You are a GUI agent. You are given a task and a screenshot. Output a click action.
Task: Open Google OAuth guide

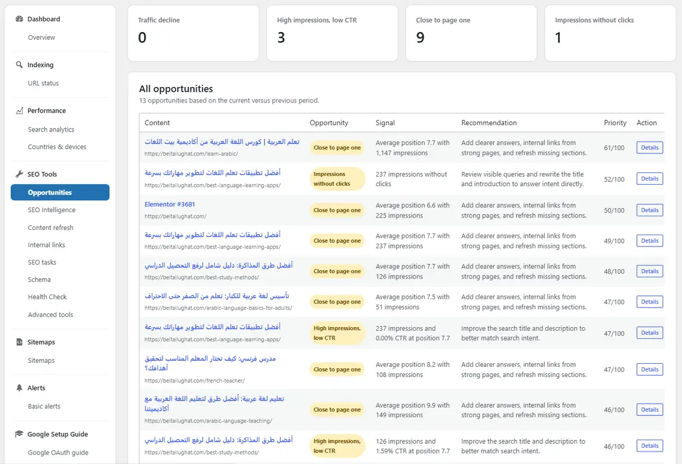[58, 452]
